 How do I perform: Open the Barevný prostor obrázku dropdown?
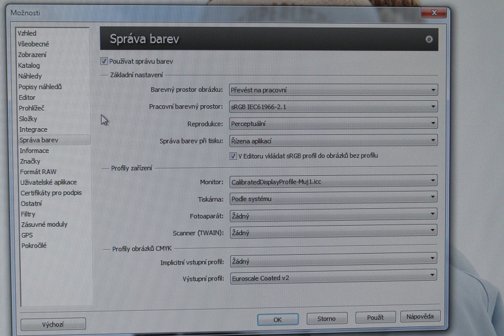pyautogui.click(x=333, y=90)
